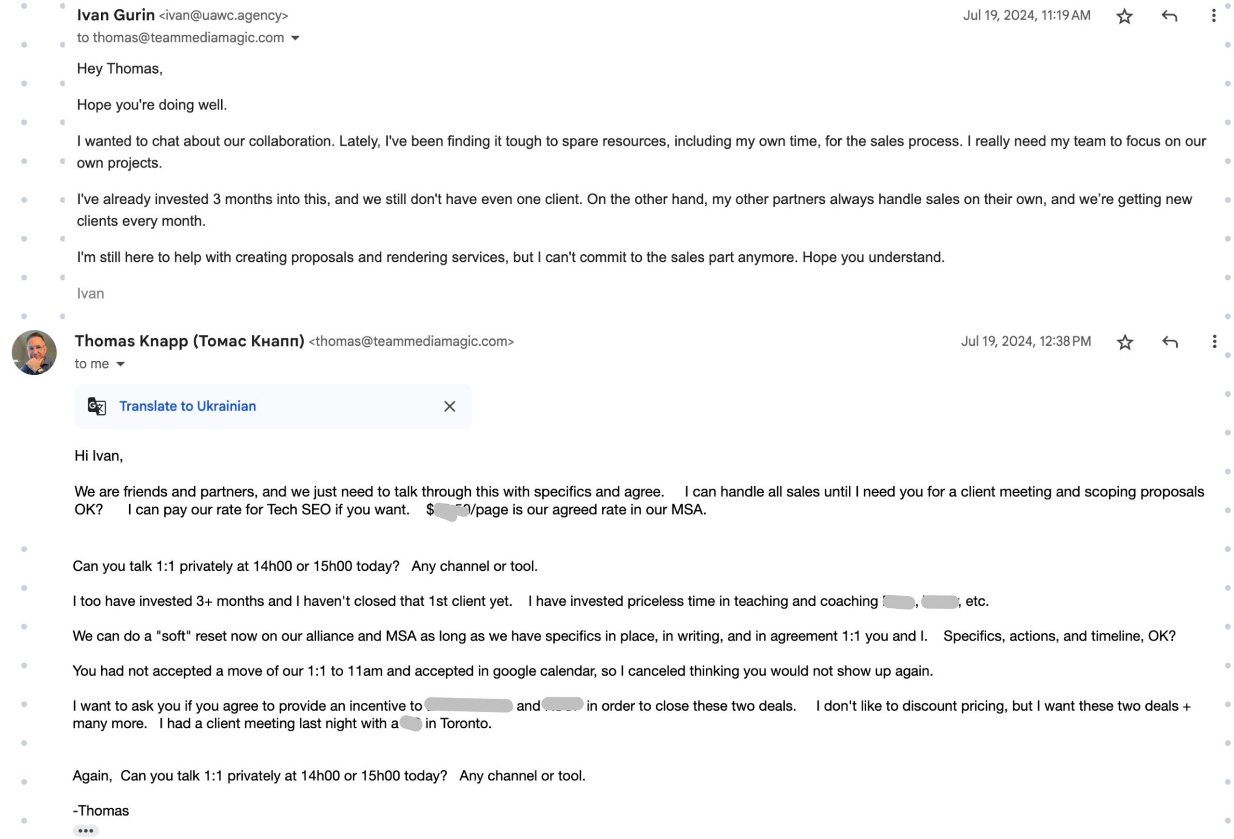Click sender name Thomas Knapp
Image resolution: width=1234 pixels, height=839 pixels.
tap(189, 341)
